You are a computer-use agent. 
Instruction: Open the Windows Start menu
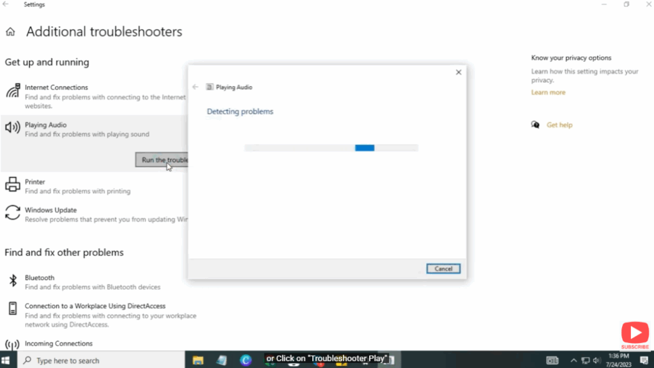[9, 360]
